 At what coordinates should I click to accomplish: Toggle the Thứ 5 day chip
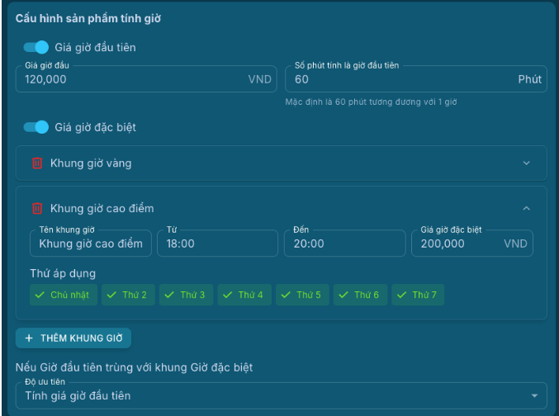click(x=301, y=295)
